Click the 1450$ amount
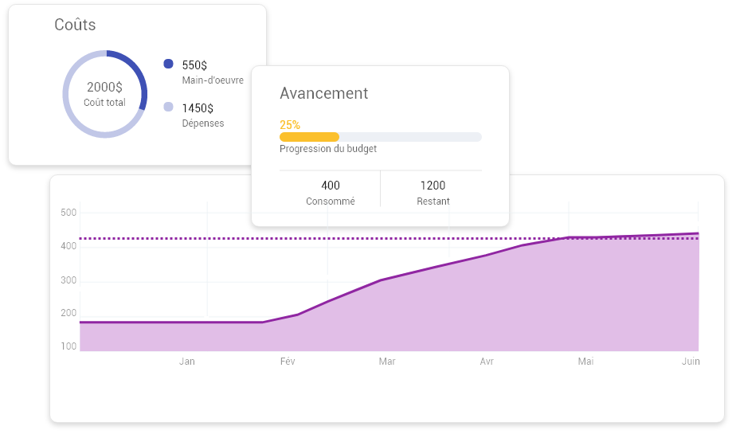Viewport: 732px width, 438px height. coord(198,108)
